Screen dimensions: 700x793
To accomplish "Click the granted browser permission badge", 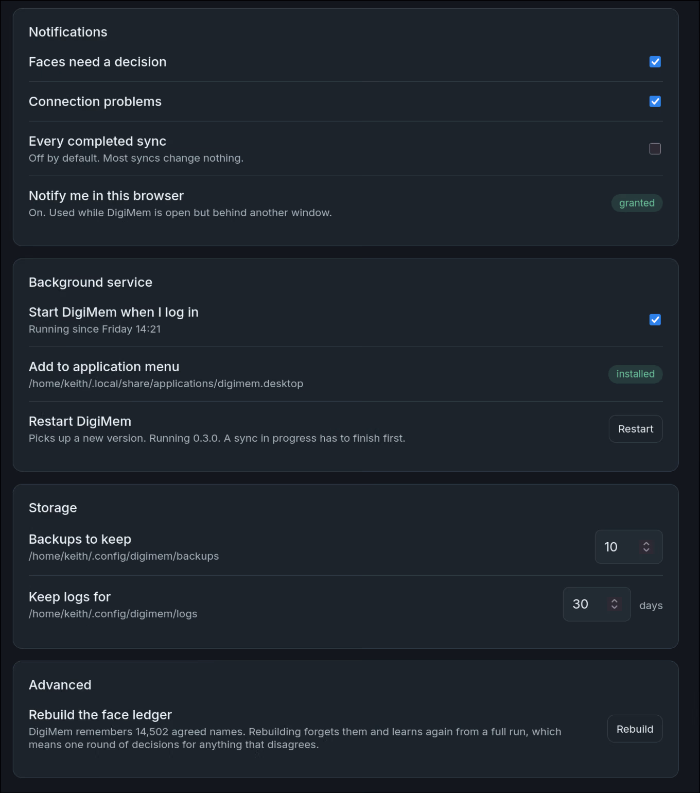I will 637,203.
